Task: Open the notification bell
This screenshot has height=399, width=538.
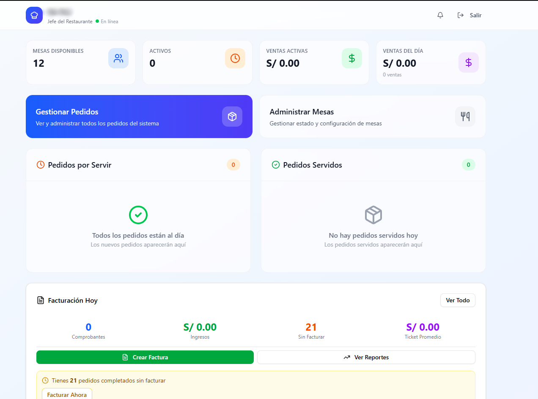Action: coord(440,15)
